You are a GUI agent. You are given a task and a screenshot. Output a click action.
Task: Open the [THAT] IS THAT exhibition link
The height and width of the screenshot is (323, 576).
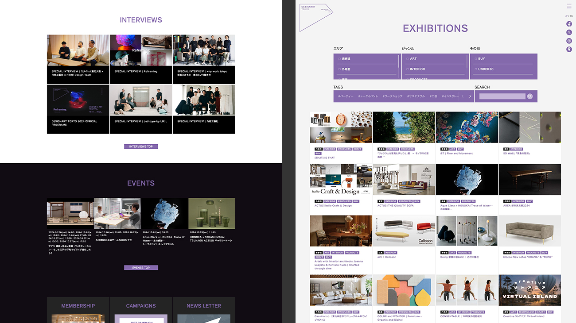325,158
